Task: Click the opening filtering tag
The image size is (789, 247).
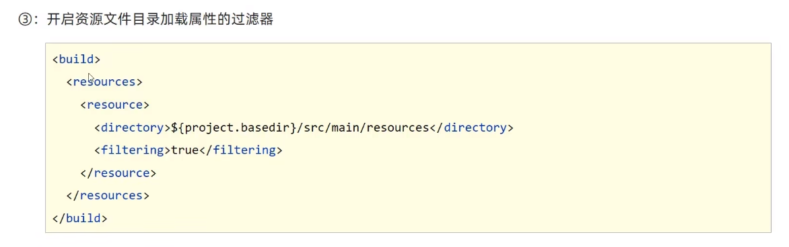Action: click(x=133, y=150)
